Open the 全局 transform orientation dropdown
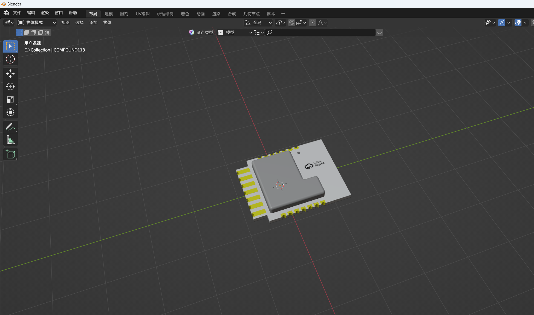This screenshot has width=534, height=315. (258, 23)
